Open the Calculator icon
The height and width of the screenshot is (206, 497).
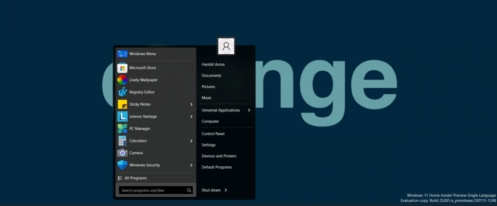(x=122, y=141)
